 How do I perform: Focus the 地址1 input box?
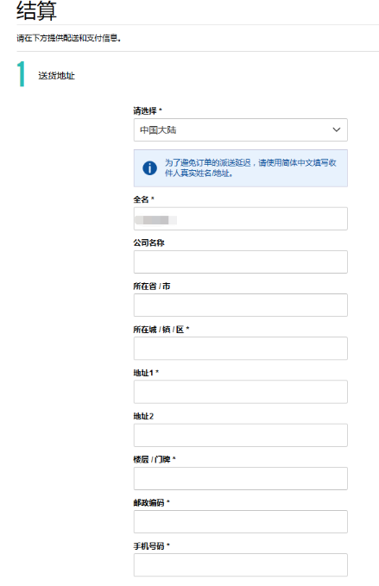241,392
